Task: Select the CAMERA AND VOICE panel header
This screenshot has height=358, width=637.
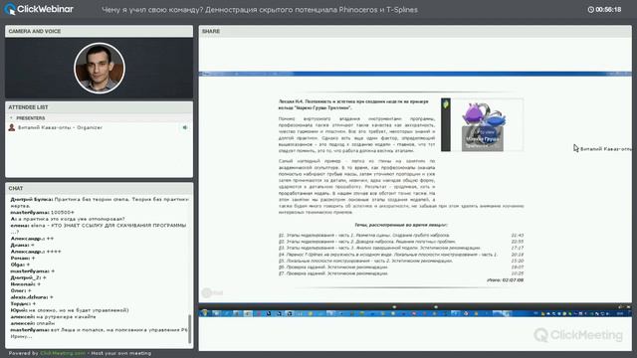Action: [99, 31]
